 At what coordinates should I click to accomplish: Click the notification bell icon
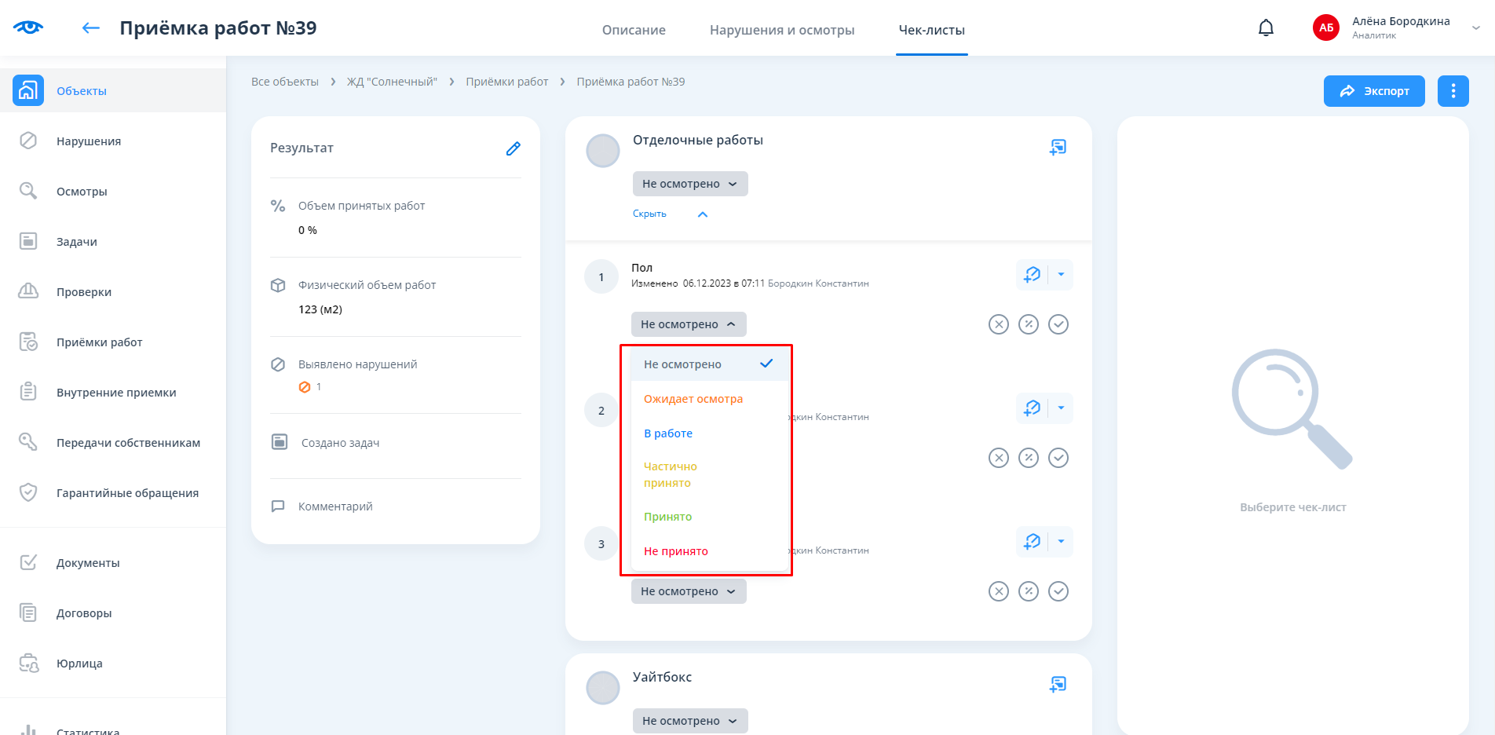(1266, 28)
